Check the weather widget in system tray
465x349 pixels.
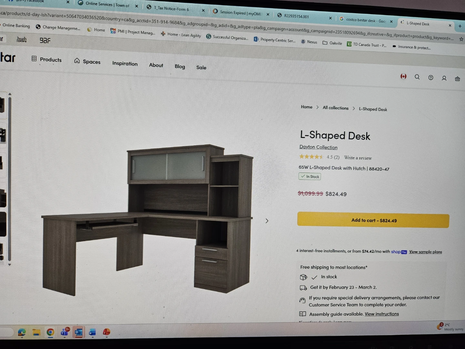coord(450,327)
